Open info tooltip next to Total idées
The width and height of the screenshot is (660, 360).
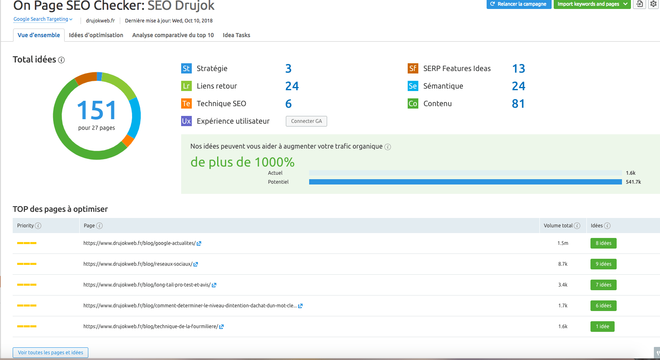coord(61,60)
